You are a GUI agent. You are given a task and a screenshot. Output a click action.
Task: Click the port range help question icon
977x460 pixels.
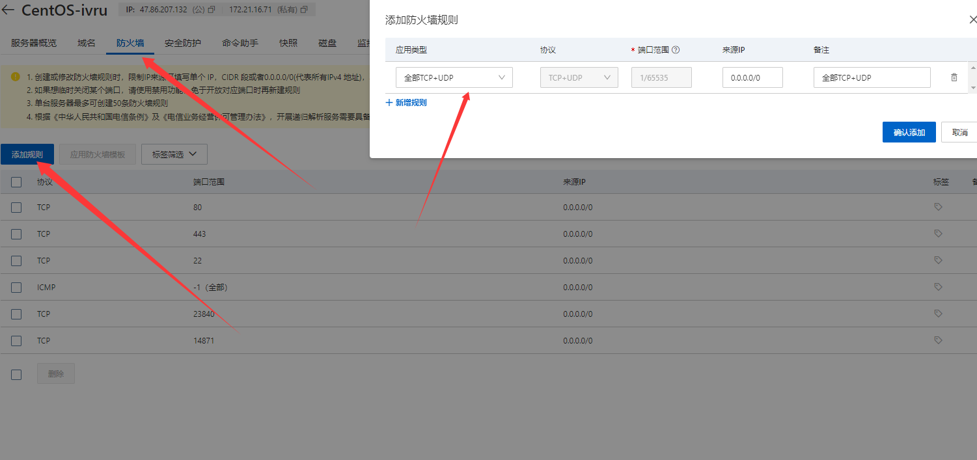pos(676,49)
